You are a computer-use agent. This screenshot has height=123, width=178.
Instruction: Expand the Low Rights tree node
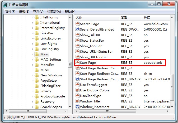tap(32, 44)
